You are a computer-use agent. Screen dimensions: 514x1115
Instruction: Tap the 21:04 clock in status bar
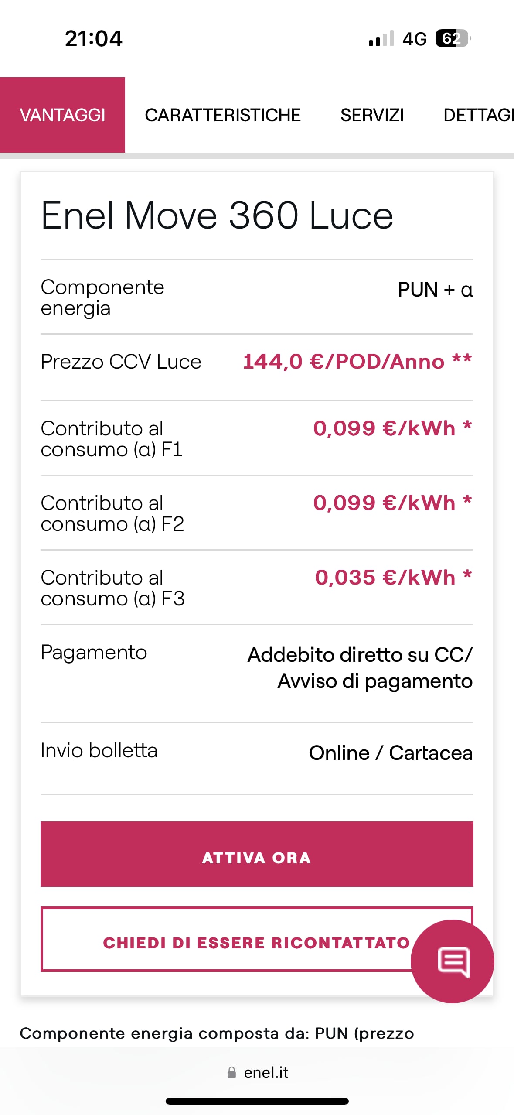point(94,38)
